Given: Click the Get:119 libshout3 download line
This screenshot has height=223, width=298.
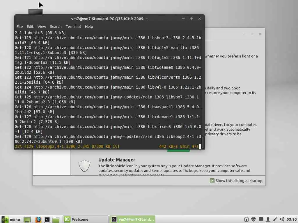Looking at the screenshot, I should point(108,40).
